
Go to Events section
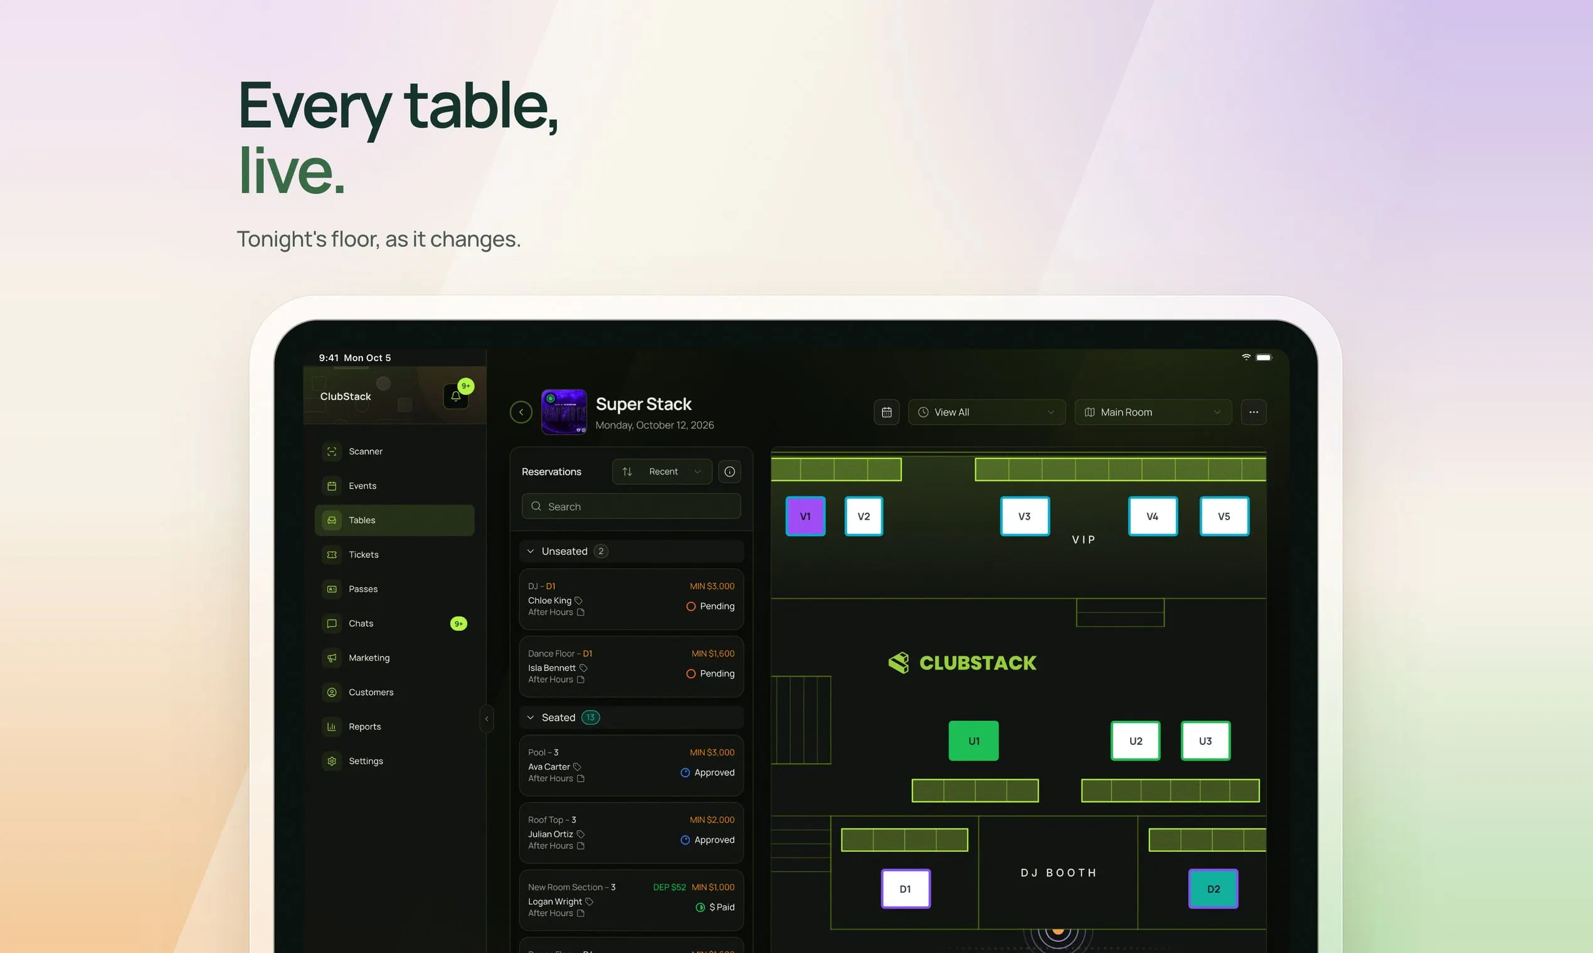(x=394, y=486)
